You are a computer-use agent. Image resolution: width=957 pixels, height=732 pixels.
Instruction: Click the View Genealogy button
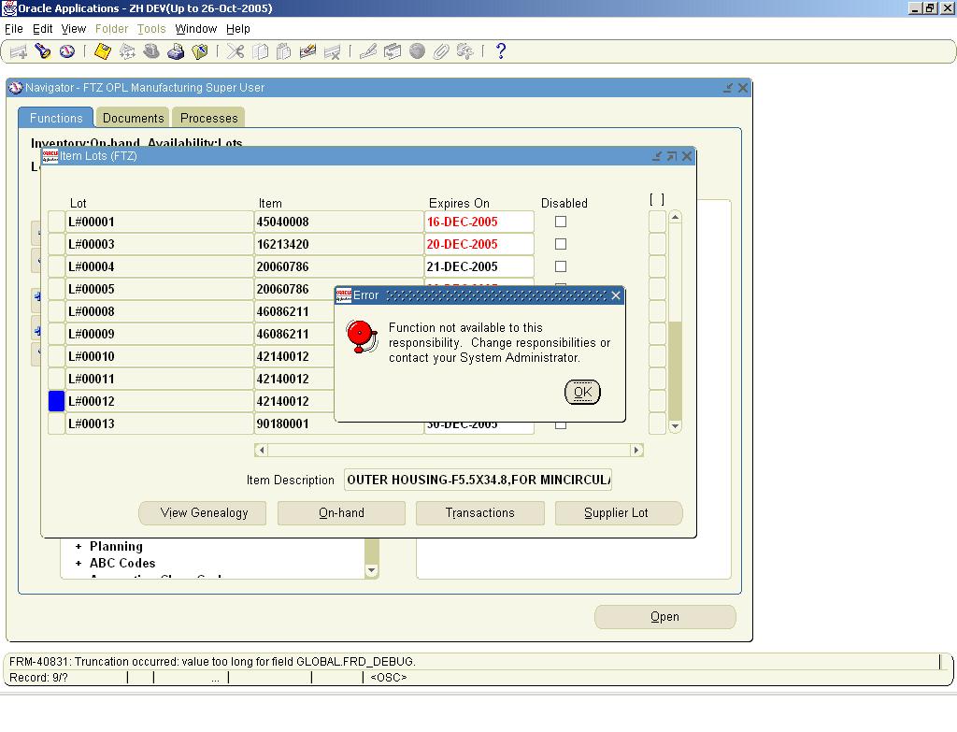[203, 513]
